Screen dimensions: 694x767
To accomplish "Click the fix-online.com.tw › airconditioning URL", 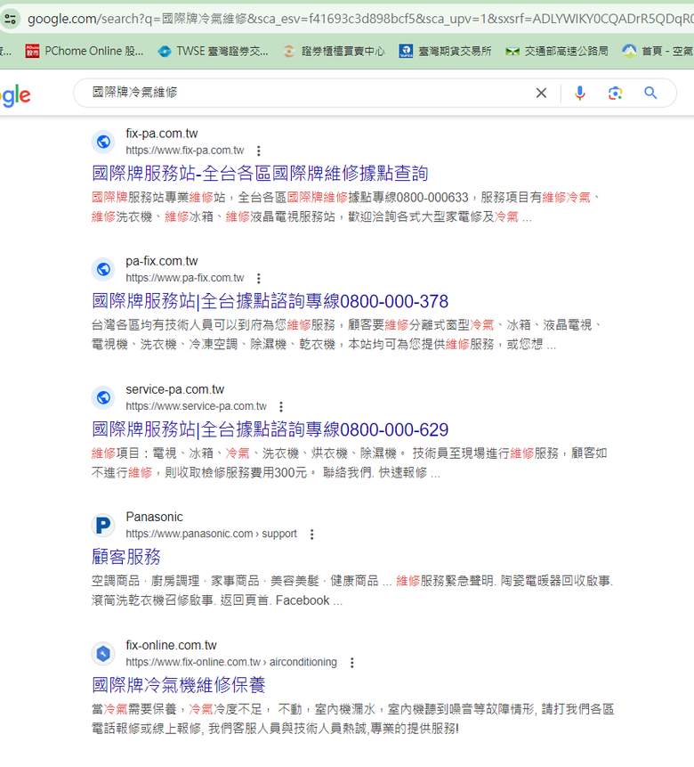I will (231, 662).
